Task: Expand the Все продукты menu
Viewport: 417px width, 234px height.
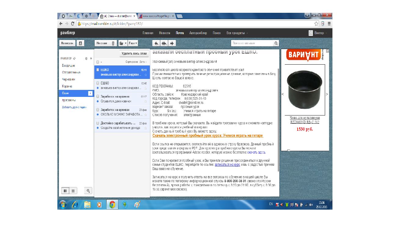Action: tap(237, 33)
